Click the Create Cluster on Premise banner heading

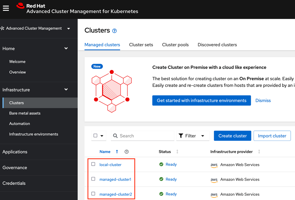click(x=209, y=67)
